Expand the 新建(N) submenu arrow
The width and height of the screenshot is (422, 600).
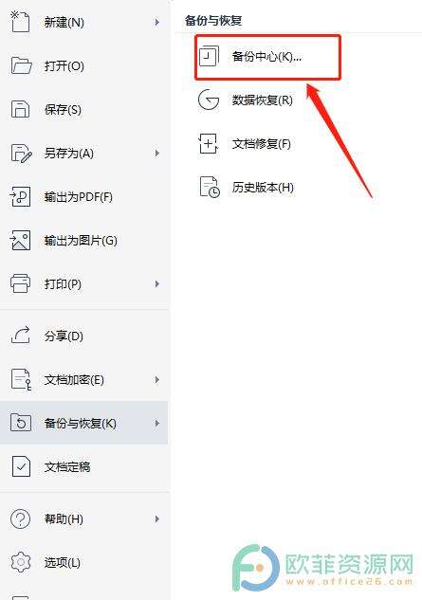pos(156,22)
